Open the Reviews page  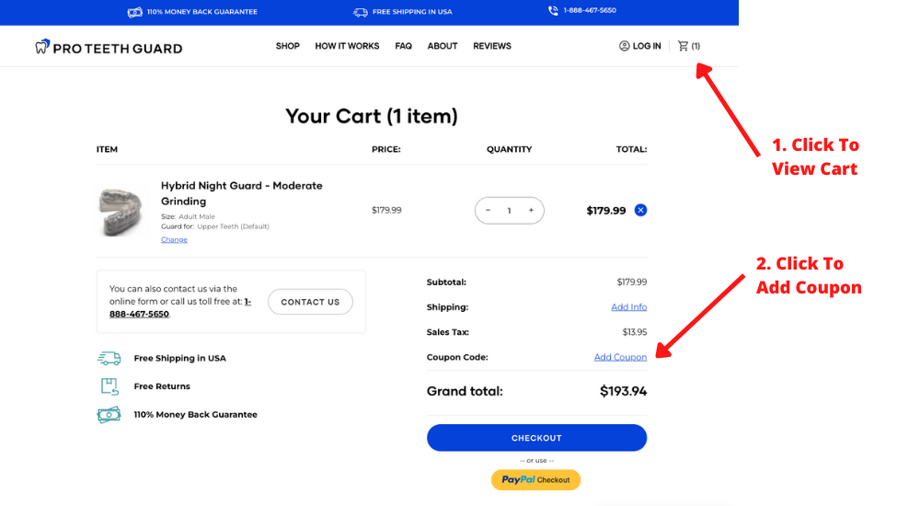492,46
